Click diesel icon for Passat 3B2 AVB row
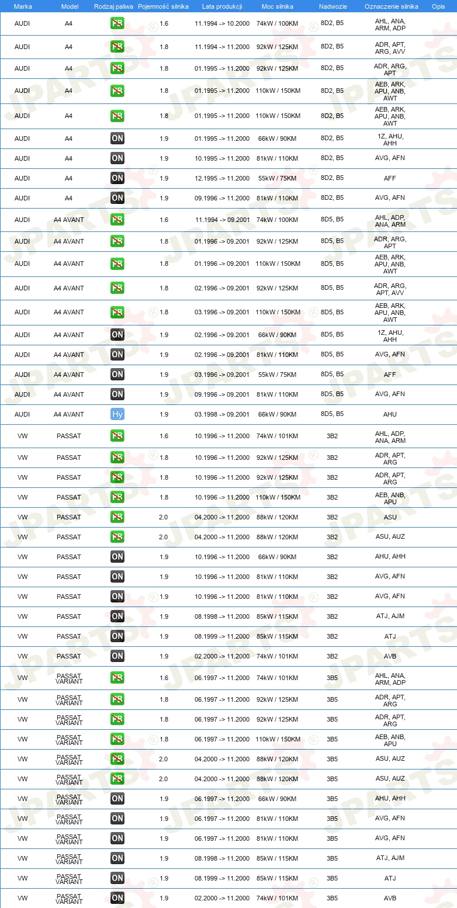This screenshot has height=908, width=457. click(x=117, y=656)
